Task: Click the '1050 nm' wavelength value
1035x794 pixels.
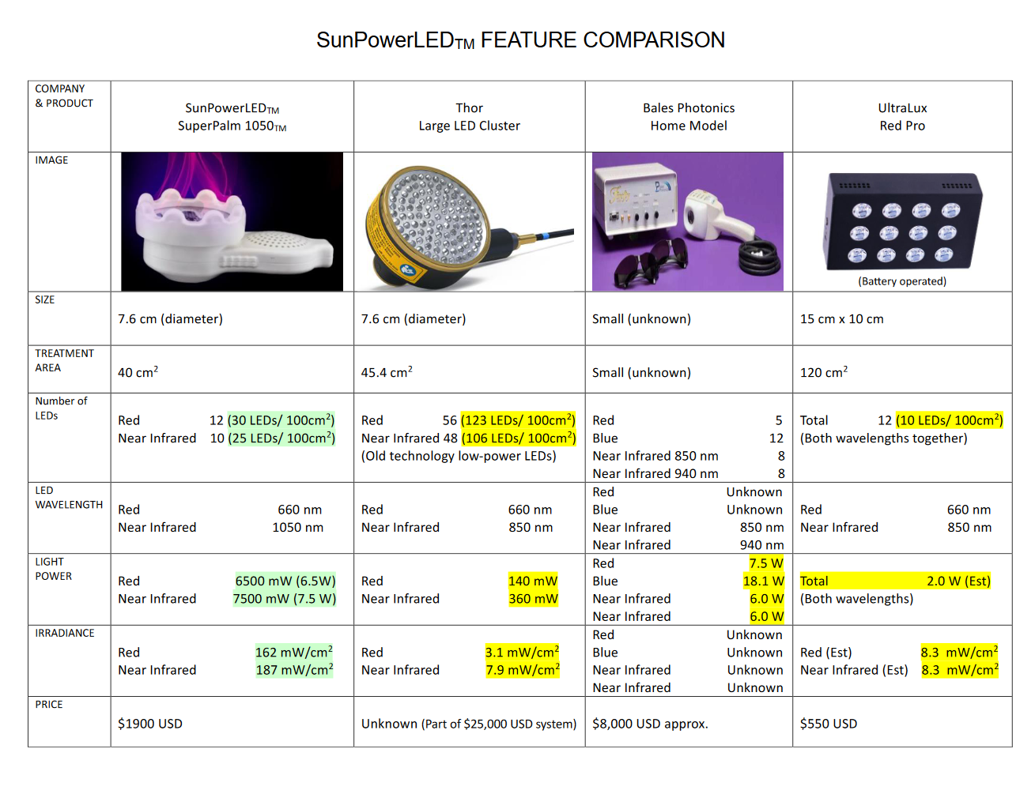Action: point(298,528)
